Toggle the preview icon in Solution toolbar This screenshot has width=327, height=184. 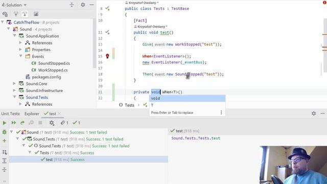click(36, 14)
